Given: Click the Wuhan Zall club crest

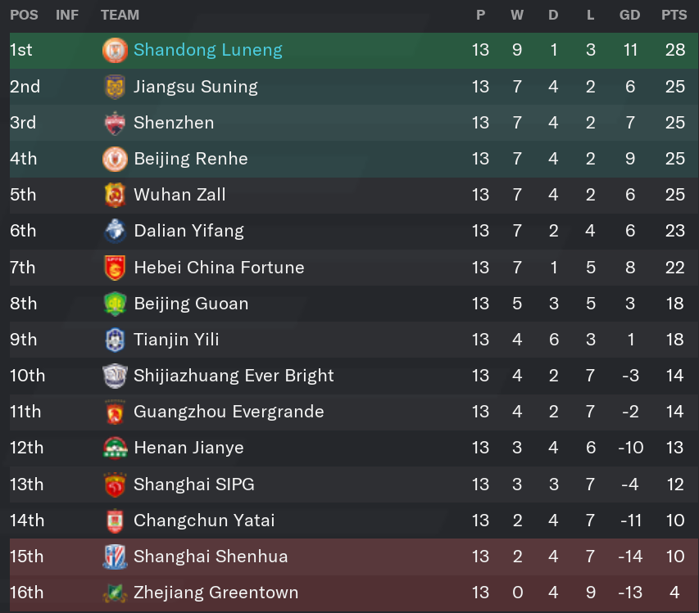Looking at the screenshot, I should (x=115, y=195).
